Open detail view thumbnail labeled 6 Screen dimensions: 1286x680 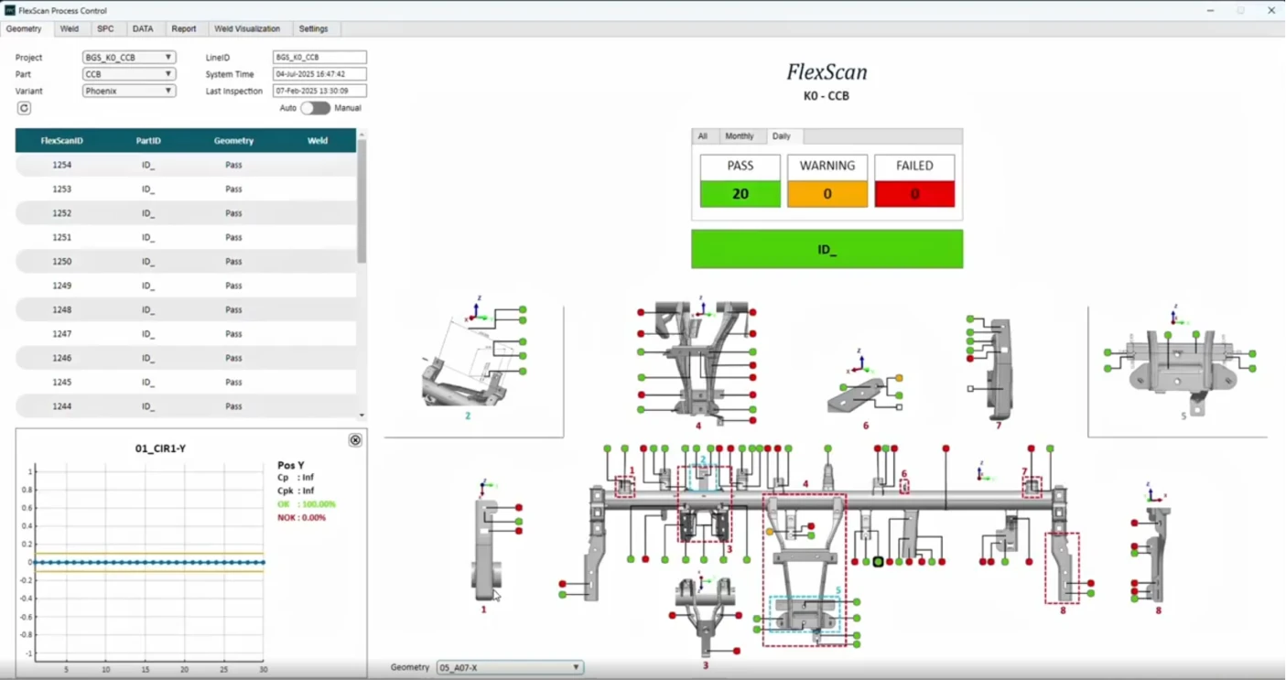(x=864, y=389)
